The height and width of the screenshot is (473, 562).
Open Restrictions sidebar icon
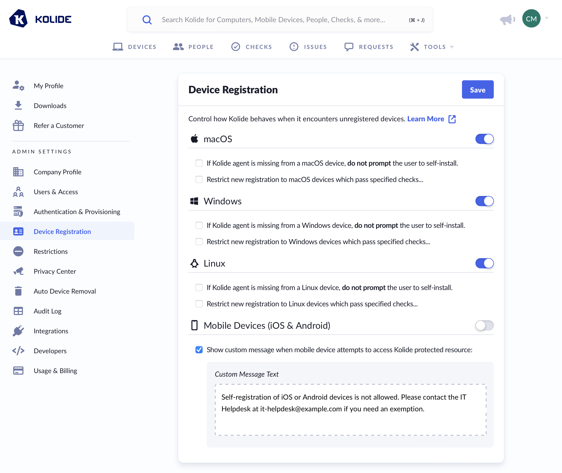tap(18, 252)
